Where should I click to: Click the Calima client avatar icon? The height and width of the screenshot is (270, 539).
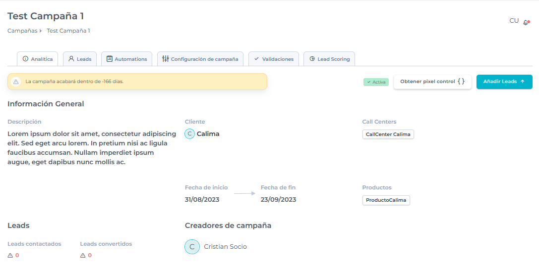[x=189, y=134]
